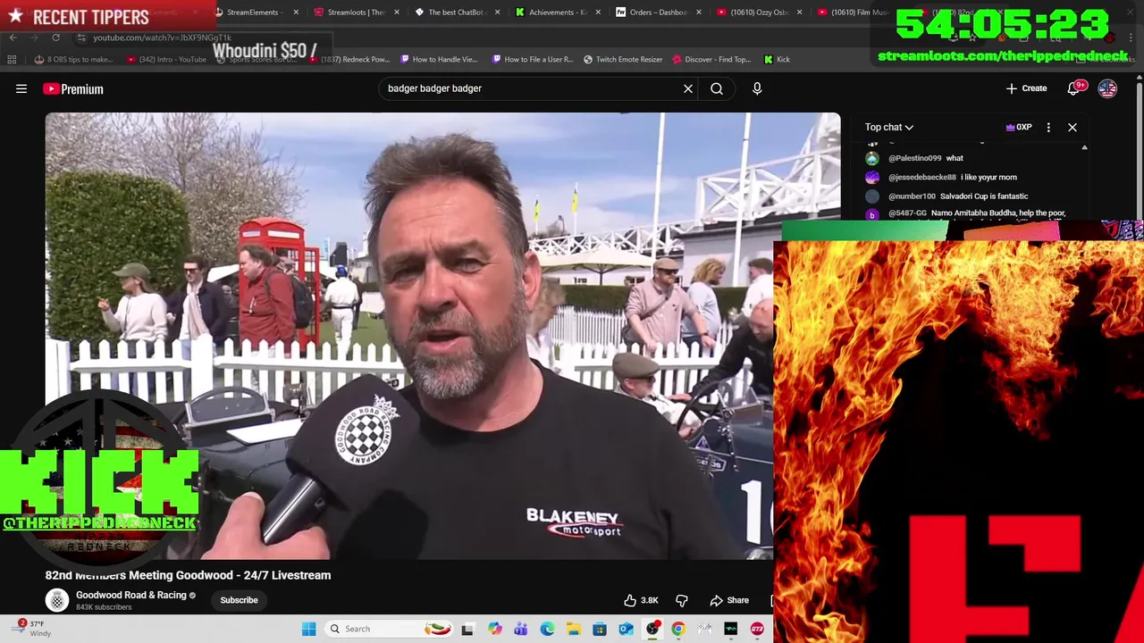1144x643 pixels.
Task: Open (1837) Redneck Pow... bookmark
Action: [x=349, y=60]
